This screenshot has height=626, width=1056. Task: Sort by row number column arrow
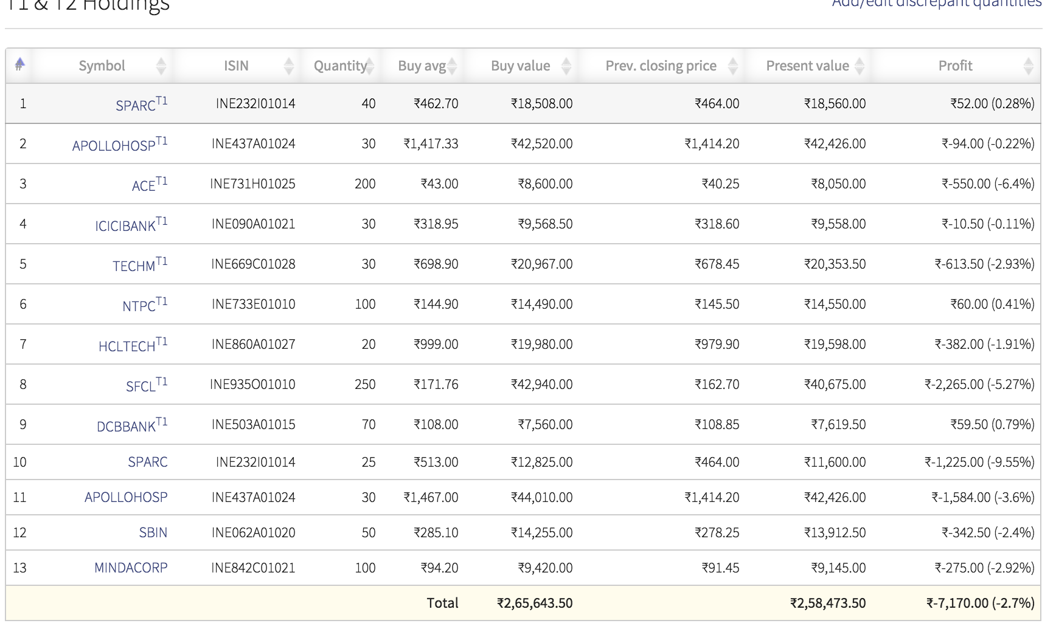click(x=19, y=64)
